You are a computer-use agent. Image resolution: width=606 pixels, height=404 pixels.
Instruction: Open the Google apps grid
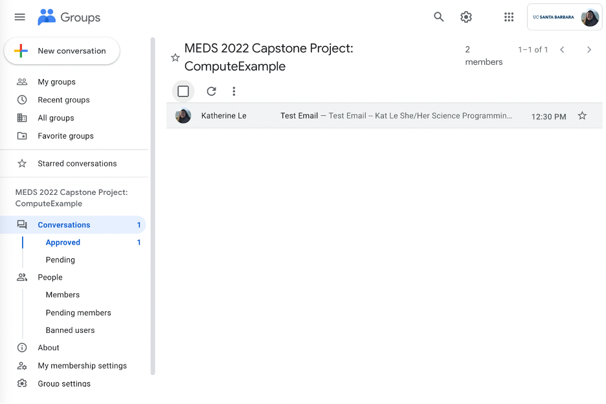tap(509, 17)
